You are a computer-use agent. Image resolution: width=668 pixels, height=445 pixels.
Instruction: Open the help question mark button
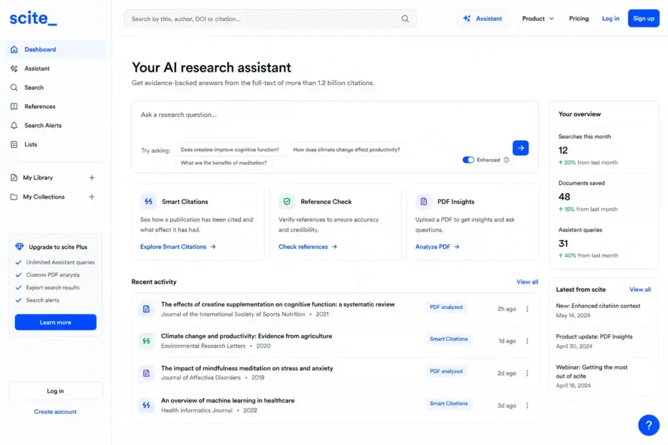click(x=648, y=425)
